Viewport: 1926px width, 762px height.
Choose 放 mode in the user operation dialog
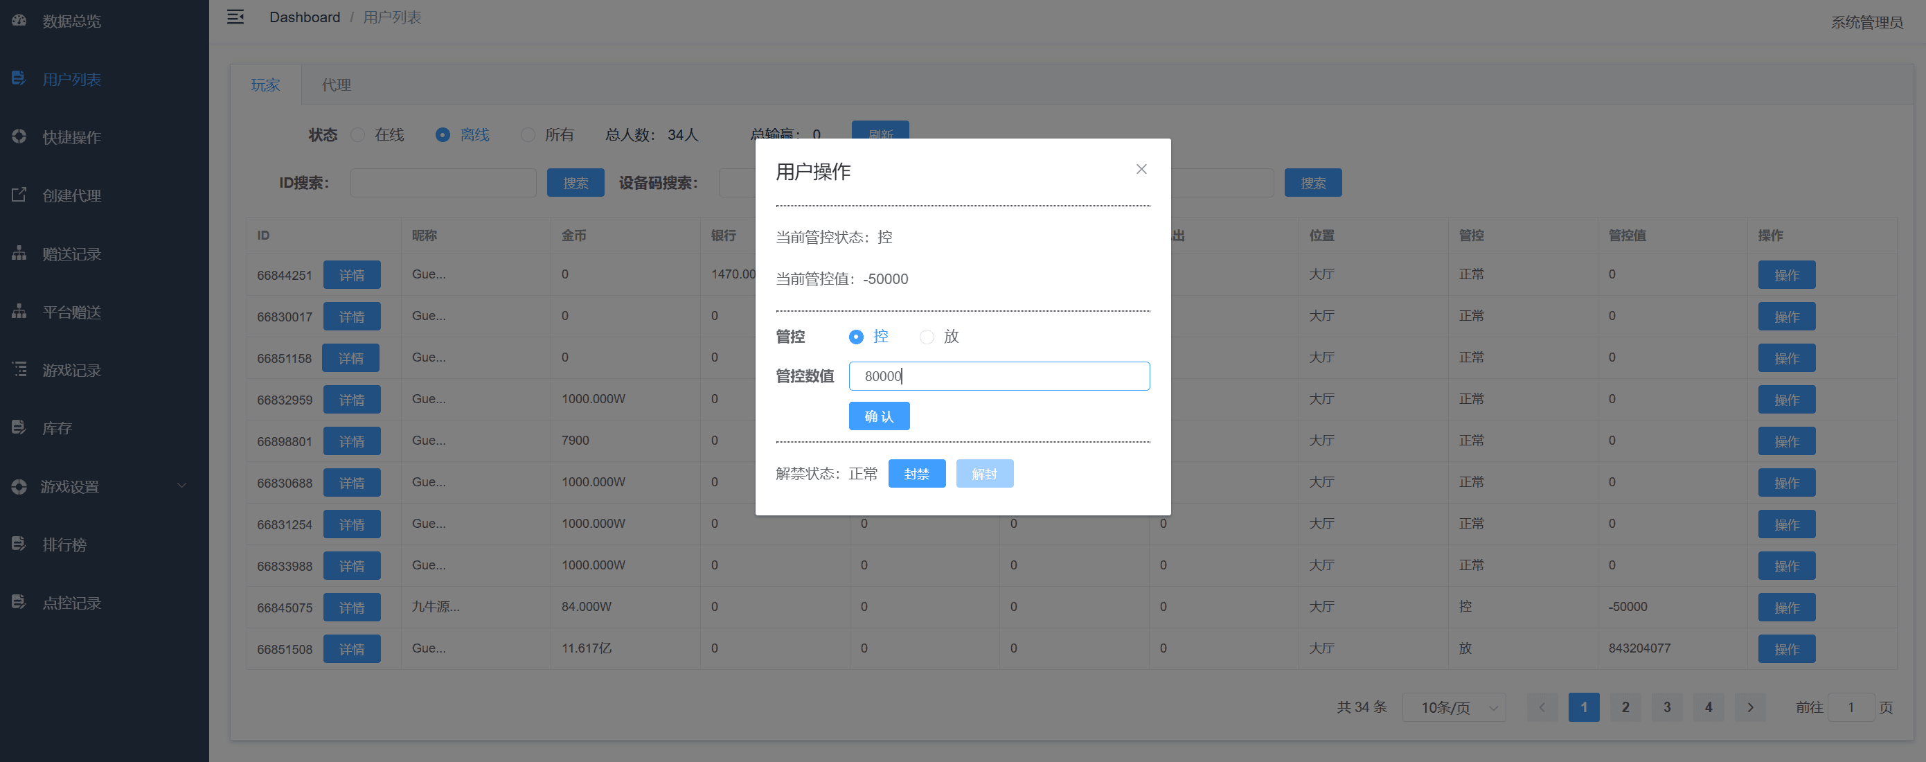pyautogui.click(x=927, y=337)
